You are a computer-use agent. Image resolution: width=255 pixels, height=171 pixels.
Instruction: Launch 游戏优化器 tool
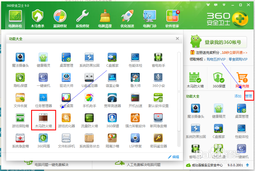[x=66, y=121]
